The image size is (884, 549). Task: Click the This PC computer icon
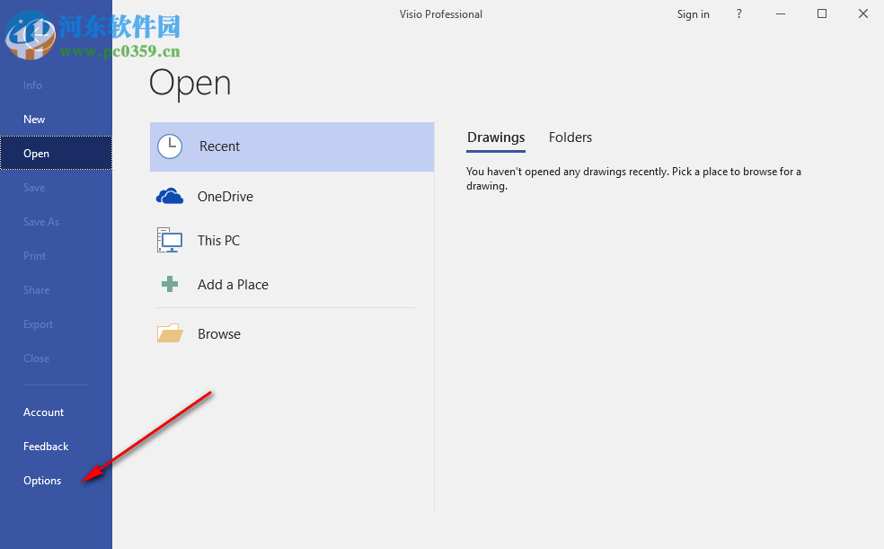pos(170,240)
